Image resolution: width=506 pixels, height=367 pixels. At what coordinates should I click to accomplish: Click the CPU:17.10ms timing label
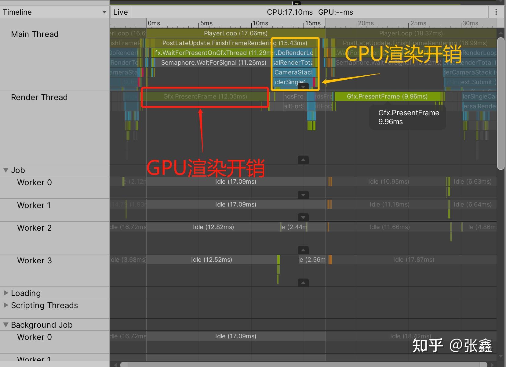(x=289, y=12)
